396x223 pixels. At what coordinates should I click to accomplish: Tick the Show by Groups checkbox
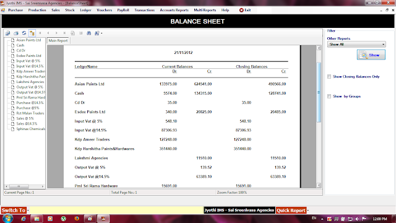329,97
